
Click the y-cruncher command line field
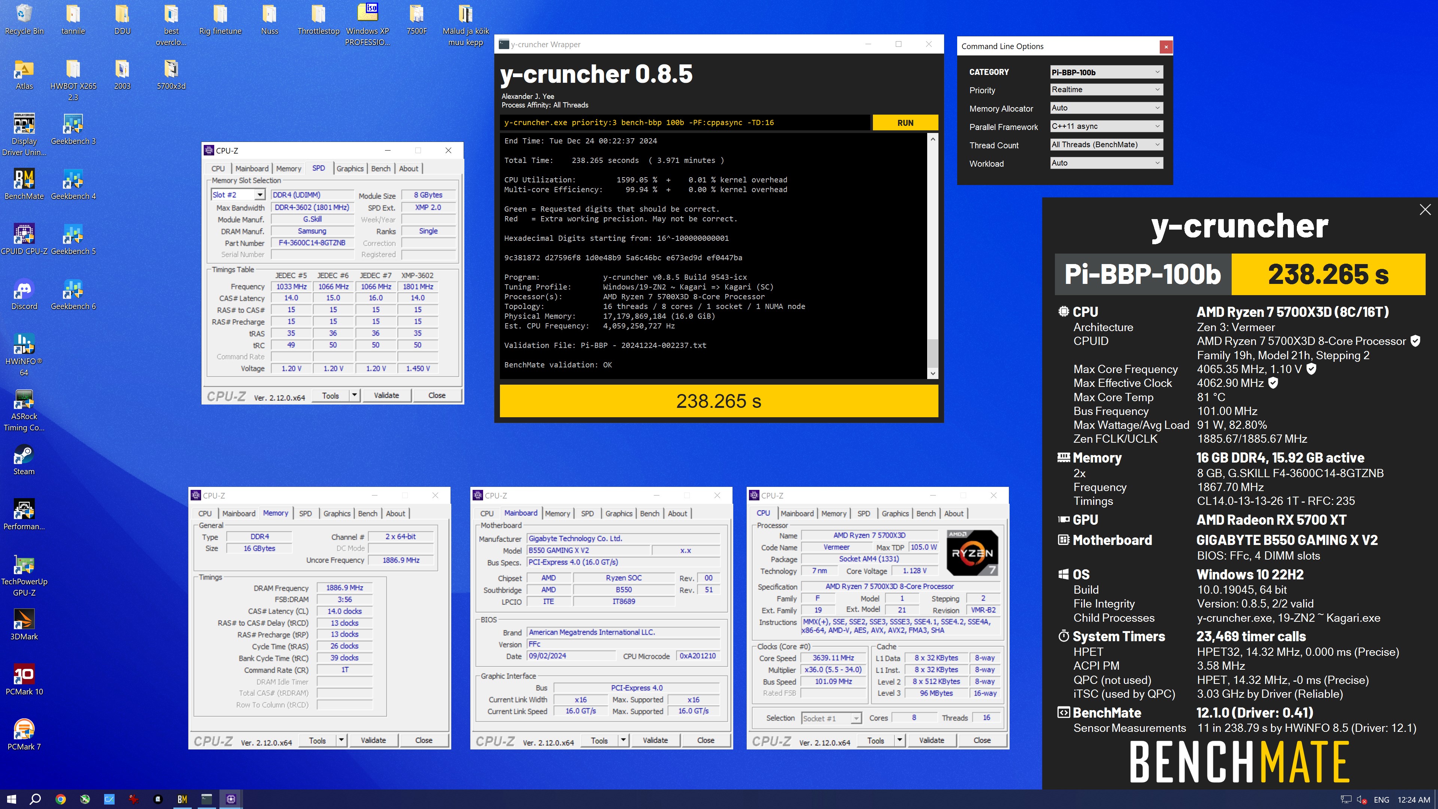pos(685,123)
